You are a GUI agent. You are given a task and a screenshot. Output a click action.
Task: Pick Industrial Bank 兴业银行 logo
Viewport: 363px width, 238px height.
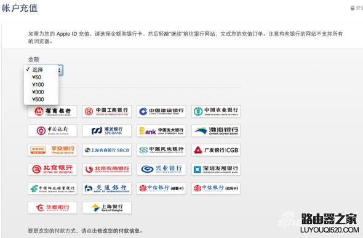click(161, 169)
